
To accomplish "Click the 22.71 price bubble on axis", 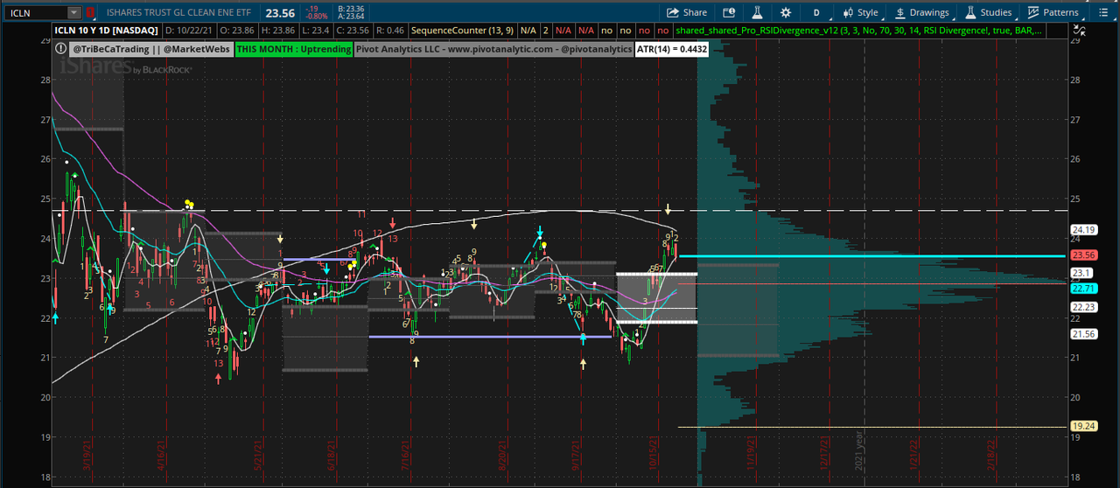I will point(1084,289).
